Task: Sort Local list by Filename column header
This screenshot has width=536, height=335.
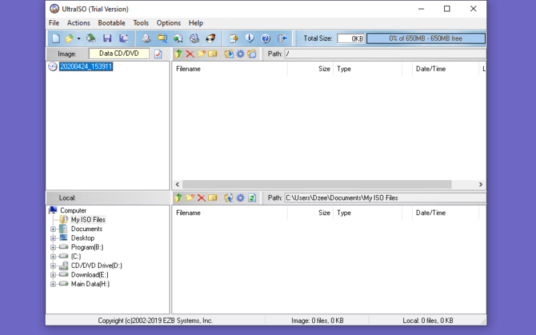Action: click(230, 212)
